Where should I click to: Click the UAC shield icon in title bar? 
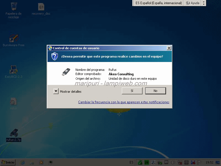pyautogui.click(x=50, y=48)
